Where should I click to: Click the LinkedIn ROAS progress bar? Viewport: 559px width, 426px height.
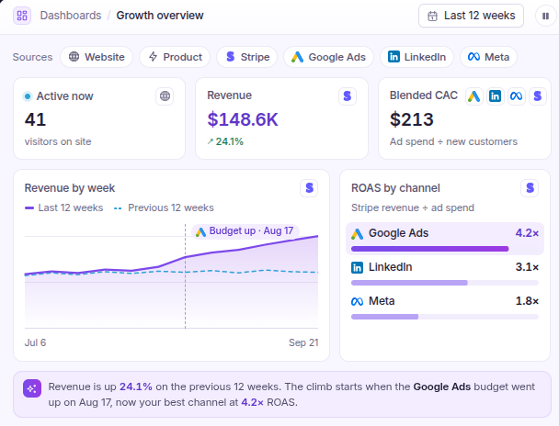(445, 283)
